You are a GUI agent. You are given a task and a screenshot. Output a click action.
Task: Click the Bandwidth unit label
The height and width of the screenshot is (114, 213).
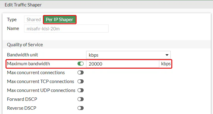tap(23, 55)
